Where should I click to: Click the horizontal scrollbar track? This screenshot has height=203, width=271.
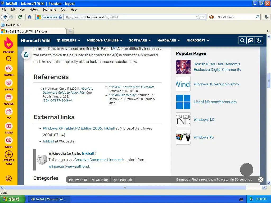pos(125,187)
